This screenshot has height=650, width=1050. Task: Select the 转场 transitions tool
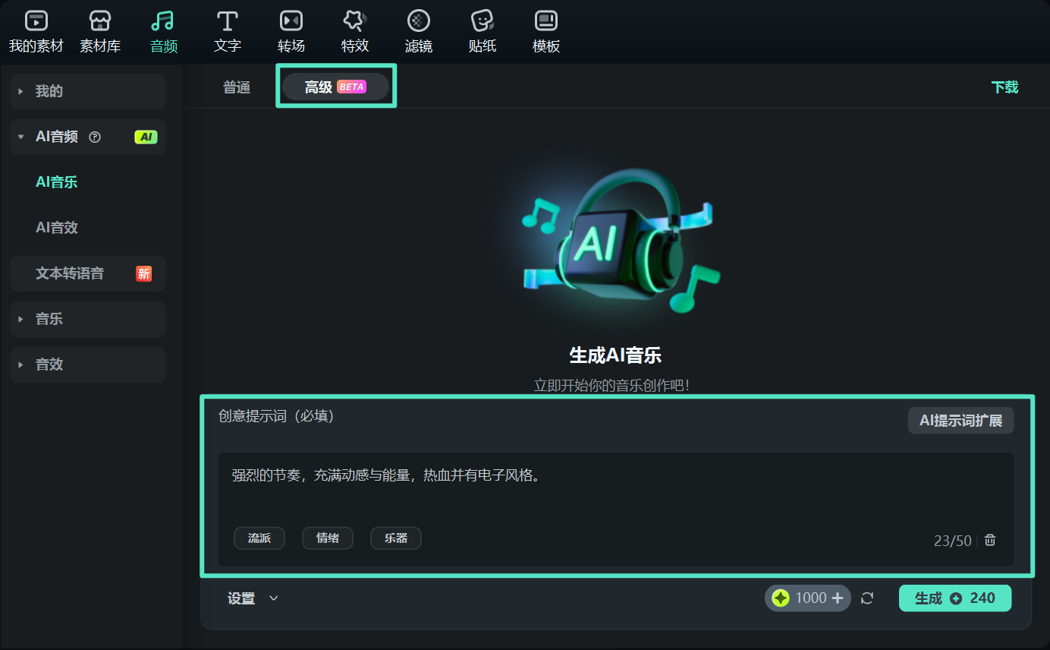point(291,30)
